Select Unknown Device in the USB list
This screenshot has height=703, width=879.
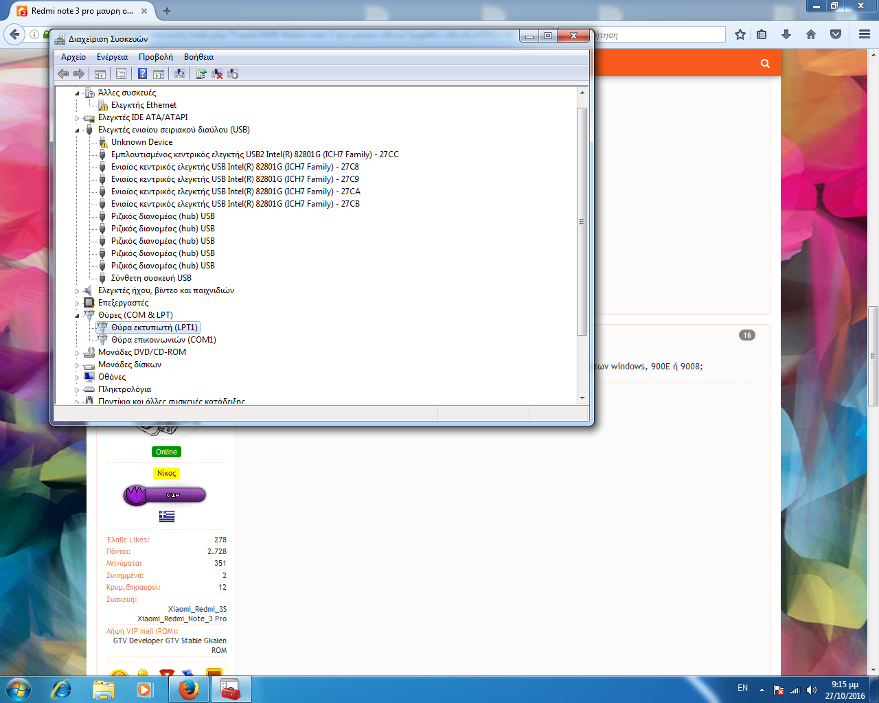pos(141,142)
